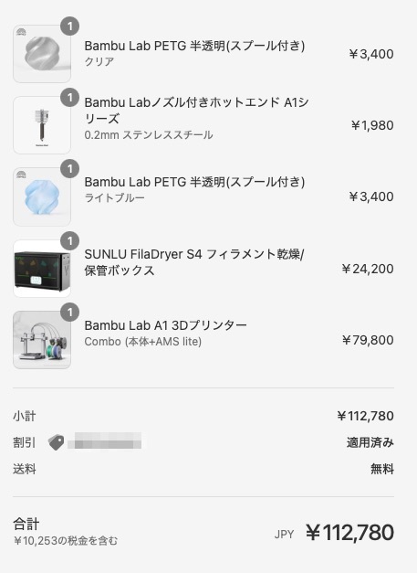Select the light blue PETG filament thumbnail
Image resolution: width=417 pixels, height=573 pixels.
point(42,196)
